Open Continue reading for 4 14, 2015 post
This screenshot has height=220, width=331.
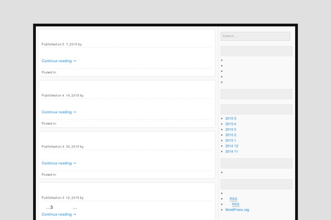[x=58, y=112]
